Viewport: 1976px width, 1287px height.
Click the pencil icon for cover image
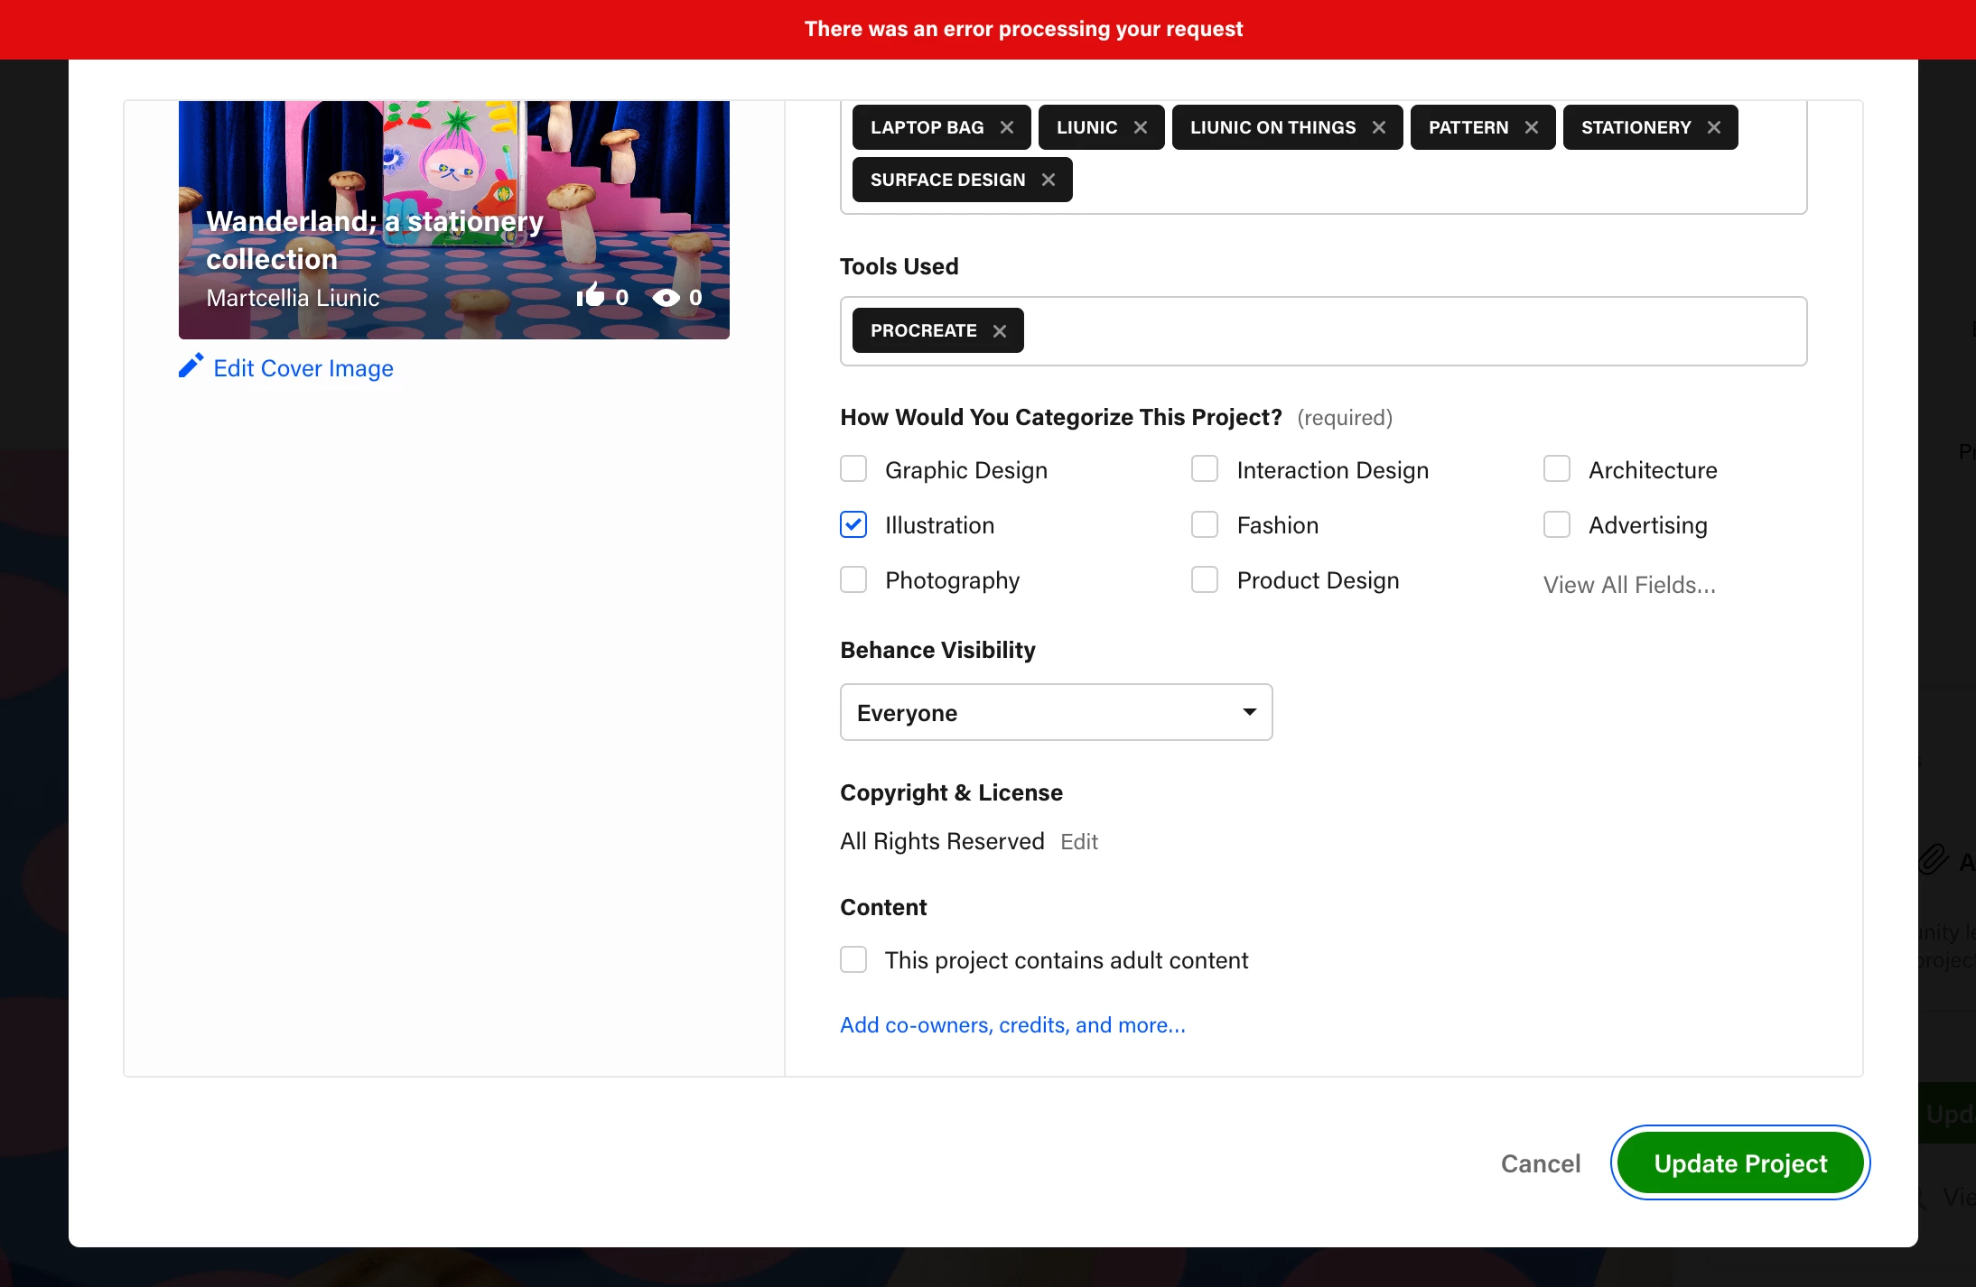[x=191, y=366]
